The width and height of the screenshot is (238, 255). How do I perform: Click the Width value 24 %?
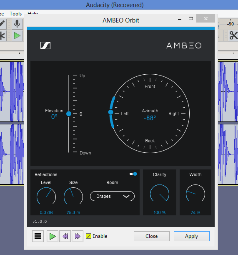pyautogui.click(x=195, y=212)
